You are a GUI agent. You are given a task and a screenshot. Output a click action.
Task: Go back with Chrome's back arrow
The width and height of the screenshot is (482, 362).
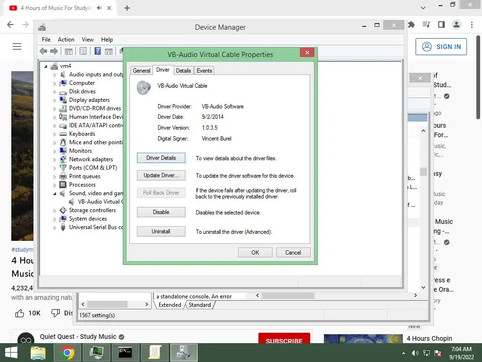10,25
